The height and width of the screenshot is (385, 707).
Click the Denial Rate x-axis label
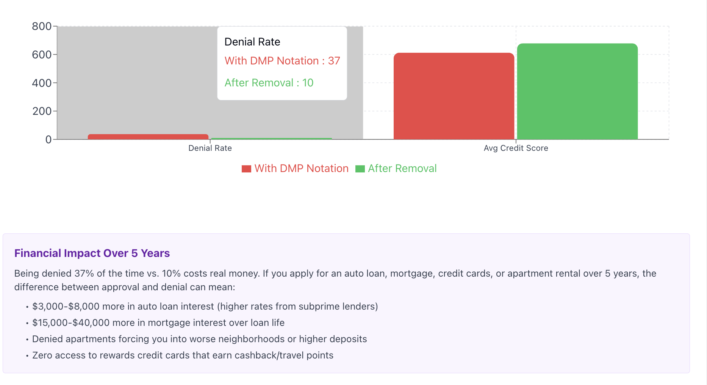point(210,148)
